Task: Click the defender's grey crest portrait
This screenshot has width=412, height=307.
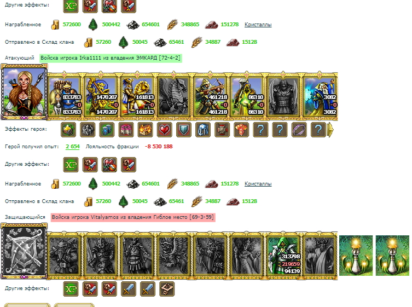Action: click(24, 251)
